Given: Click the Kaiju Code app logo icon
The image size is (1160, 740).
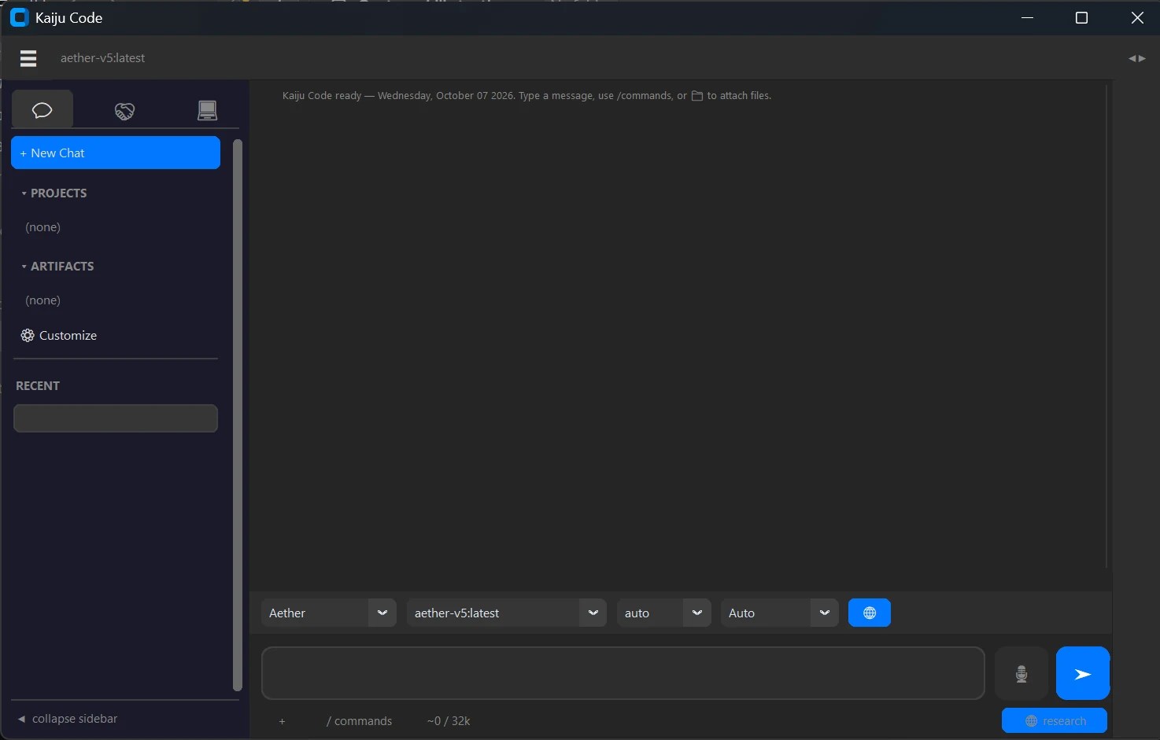Looking at the screenshot, I should click(19, 17).
